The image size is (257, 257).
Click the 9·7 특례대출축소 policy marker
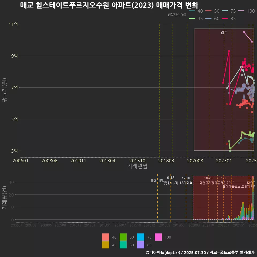pyautogui.click(x=232, y=184)
